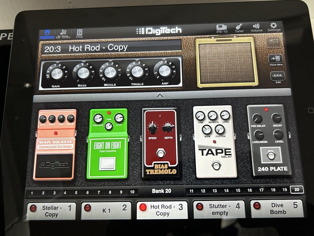
Task: Click the Save New button icon
Action: click(276, 58)
